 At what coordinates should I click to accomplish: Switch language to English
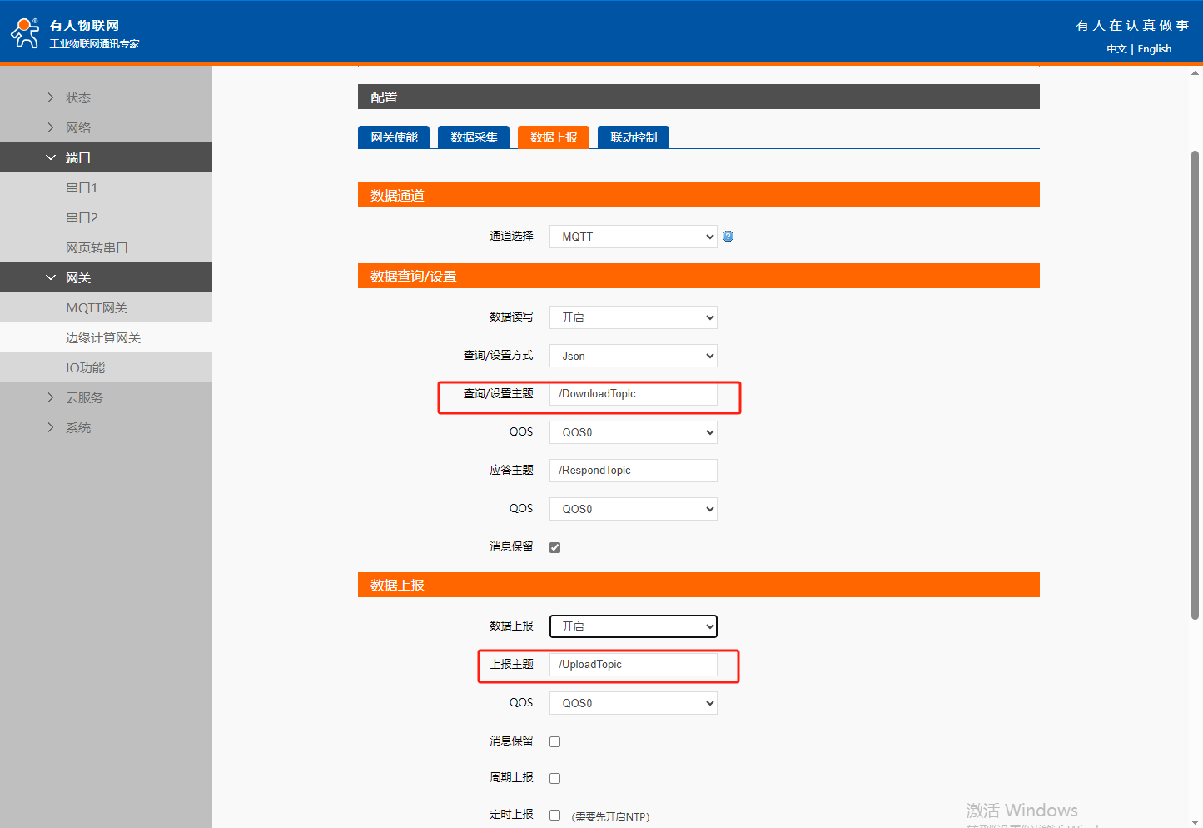click(x=1155, y=49)
